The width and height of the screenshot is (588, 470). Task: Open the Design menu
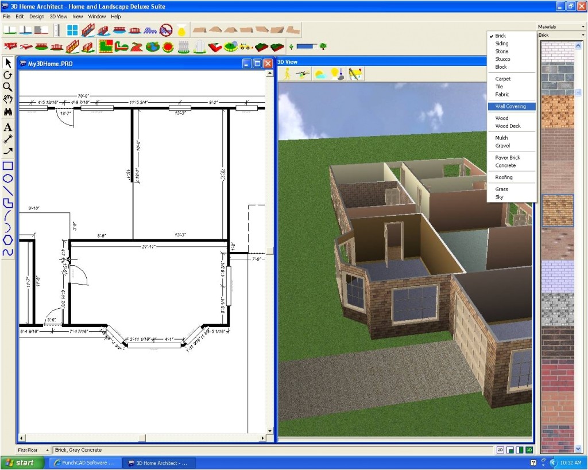coord(36,16)
